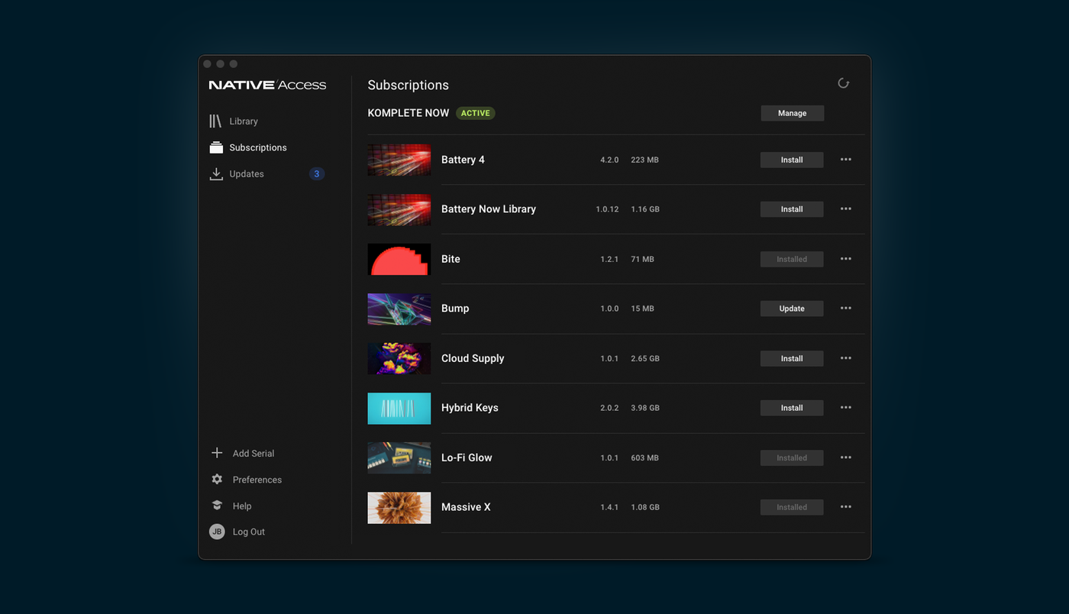Open the three-dot menu for Bump

(845, 309)
